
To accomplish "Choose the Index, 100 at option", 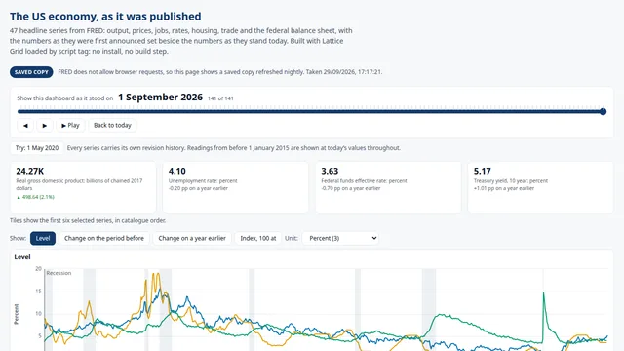I will pos(257,238).
